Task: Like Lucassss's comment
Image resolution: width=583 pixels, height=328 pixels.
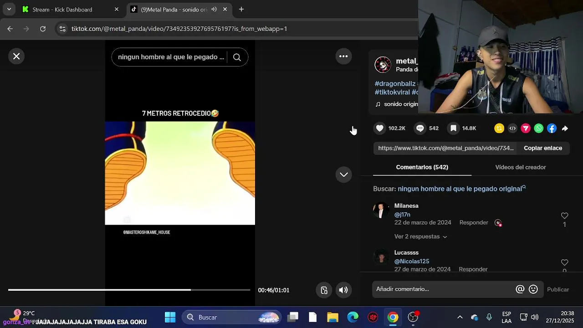Action: (x=564, y=263)
